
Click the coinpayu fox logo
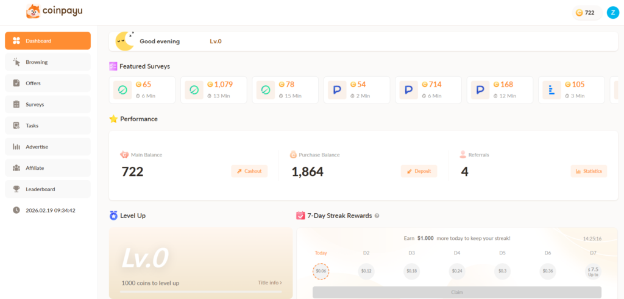[x=33, y=12]
